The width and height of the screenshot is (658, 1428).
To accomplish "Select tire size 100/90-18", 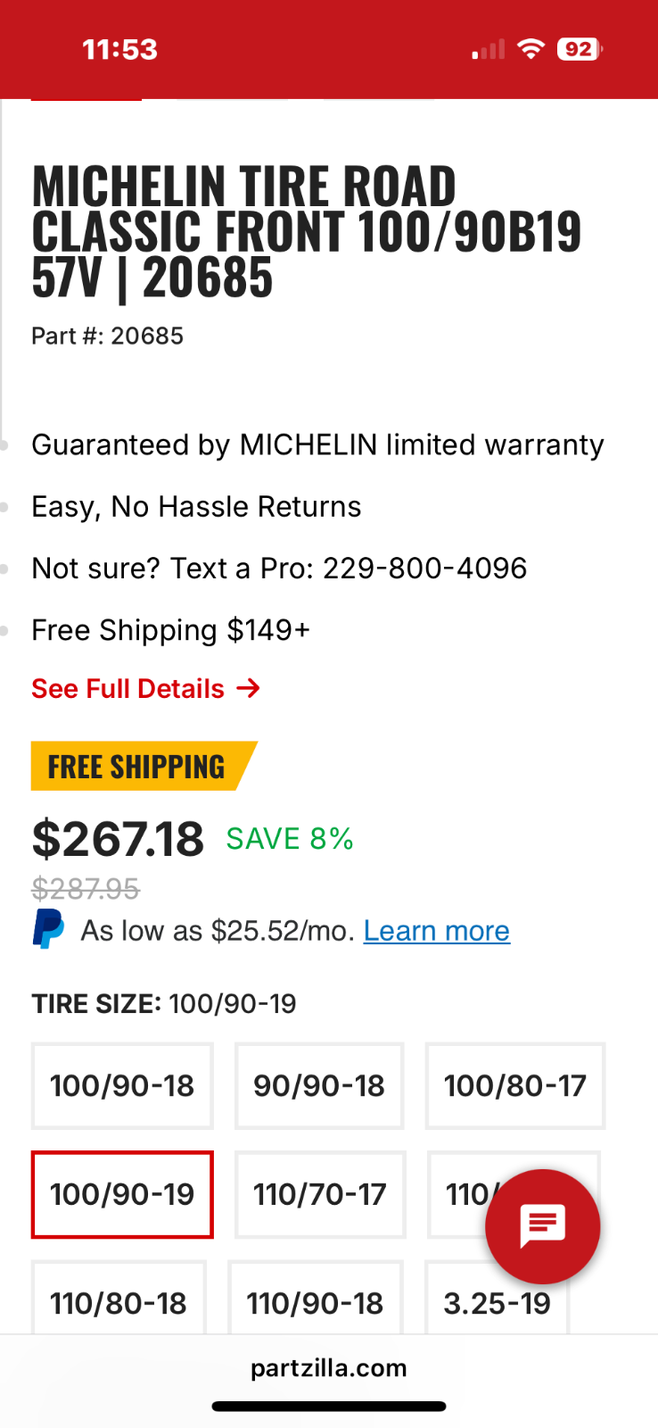I will coord(122,1085).
